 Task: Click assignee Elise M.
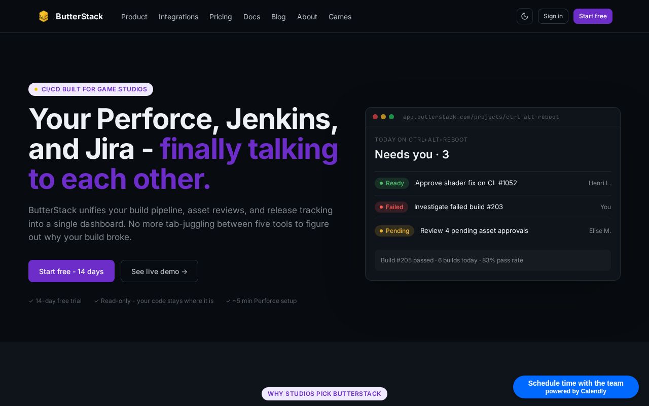600,231
